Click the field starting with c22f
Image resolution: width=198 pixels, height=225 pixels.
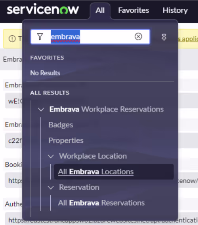(13, 141)
